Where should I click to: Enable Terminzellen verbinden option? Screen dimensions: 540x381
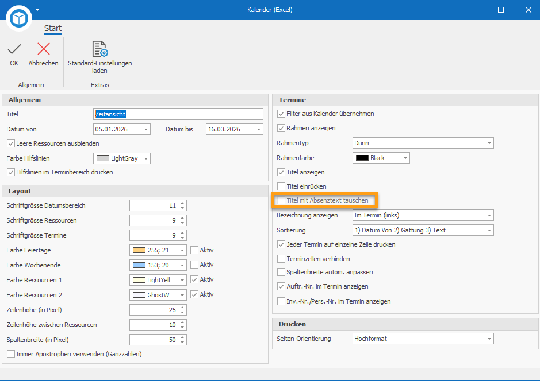tap(281, 259)
